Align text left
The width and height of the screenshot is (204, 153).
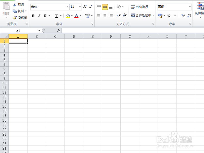tap(99, 16)
